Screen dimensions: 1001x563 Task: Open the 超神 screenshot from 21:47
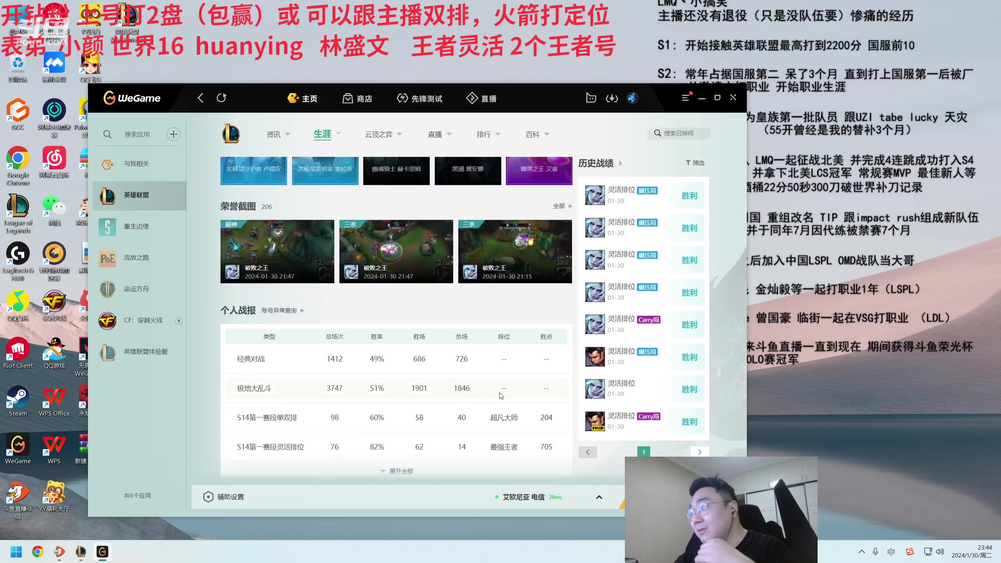coord(277,251)
